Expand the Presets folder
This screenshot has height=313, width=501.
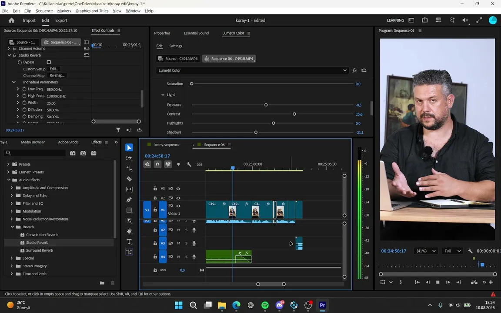[x=8, y=164]
